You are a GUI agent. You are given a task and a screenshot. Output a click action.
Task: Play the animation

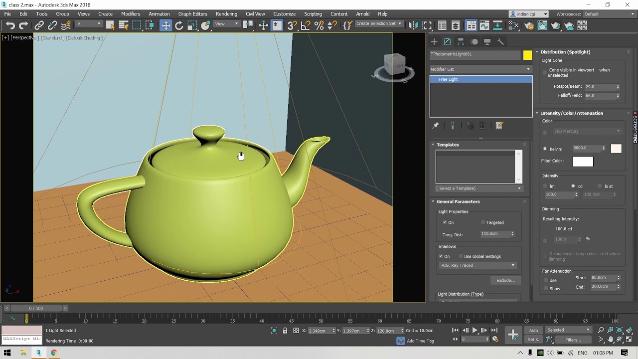475,330
